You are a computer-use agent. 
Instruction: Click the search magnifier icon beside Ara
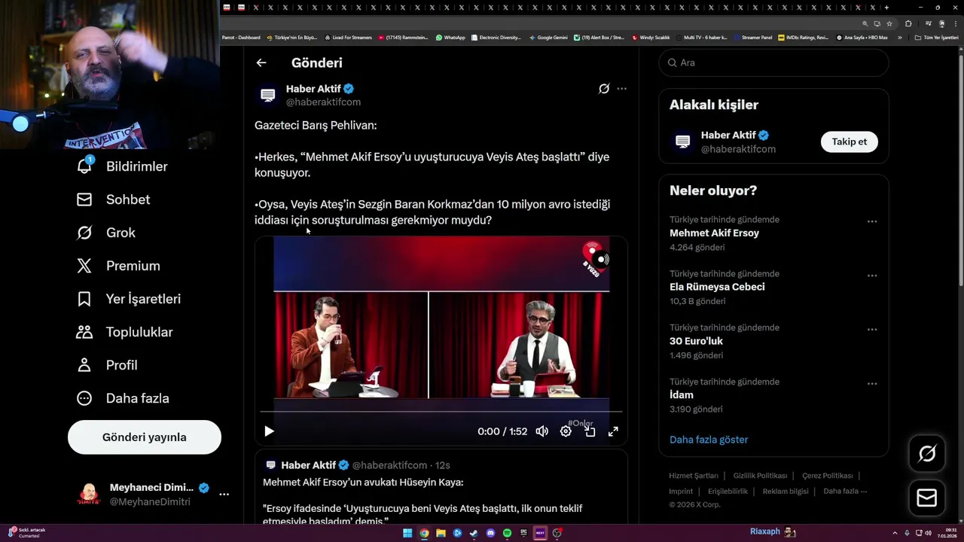pyautogui.click(x=672, y=63)
